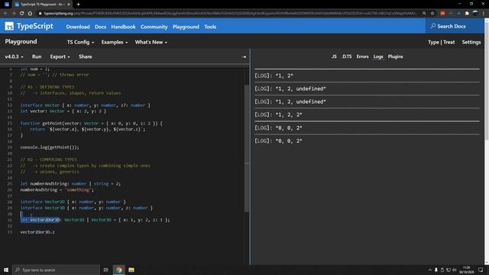Open the Windows notification center icon

pos(481,270)
